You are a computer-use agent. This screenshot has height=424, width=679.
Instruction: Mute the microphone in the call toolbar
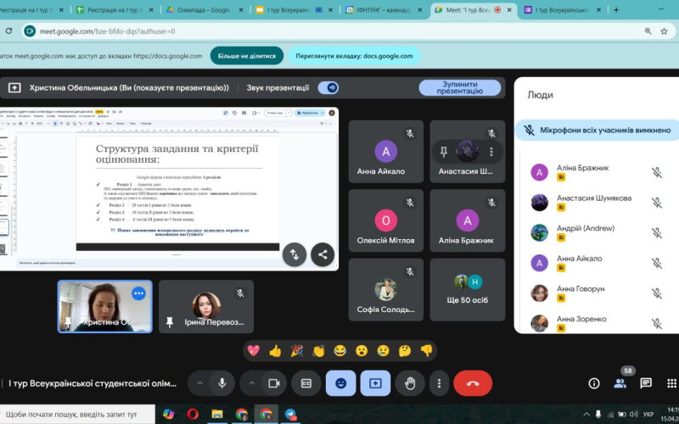222,383
